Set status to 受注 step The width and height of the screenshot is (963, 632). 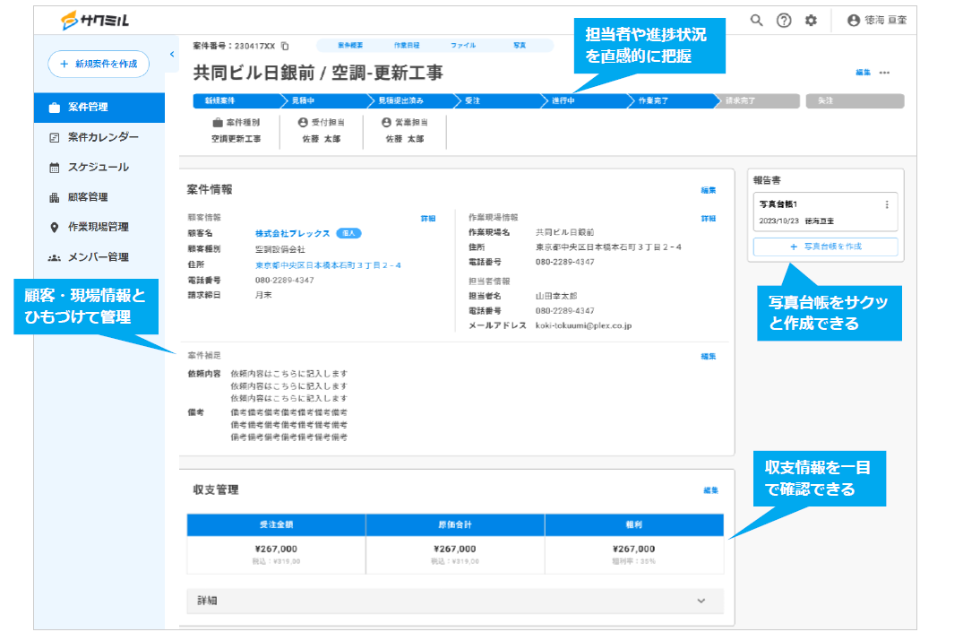point(497,100)
